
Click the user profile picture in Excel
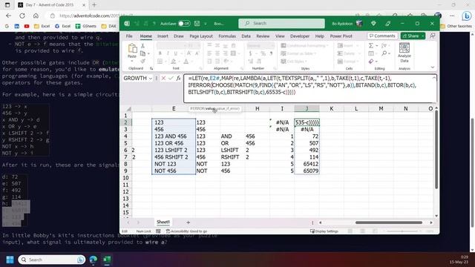359,23
